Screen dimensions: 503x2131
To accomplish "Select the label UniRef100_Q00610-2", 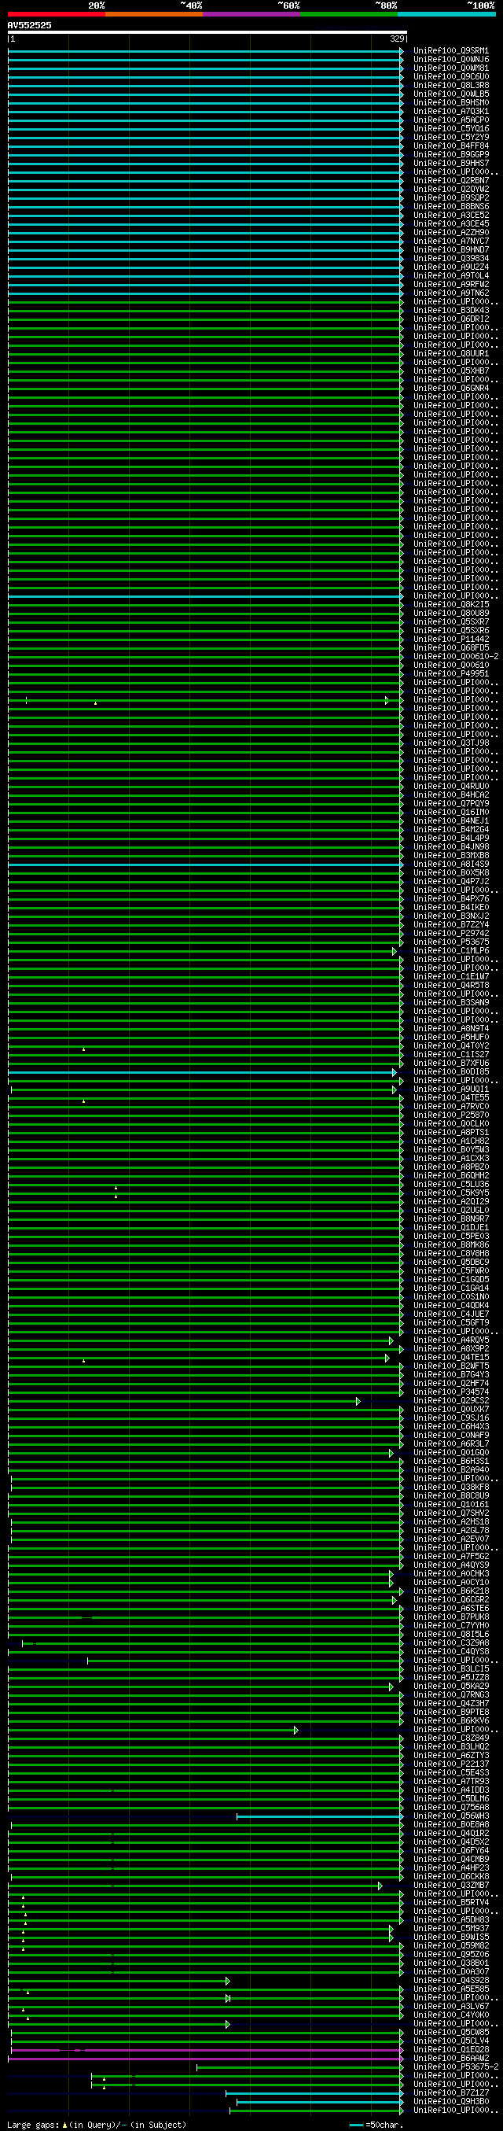I will coord(456,657).
